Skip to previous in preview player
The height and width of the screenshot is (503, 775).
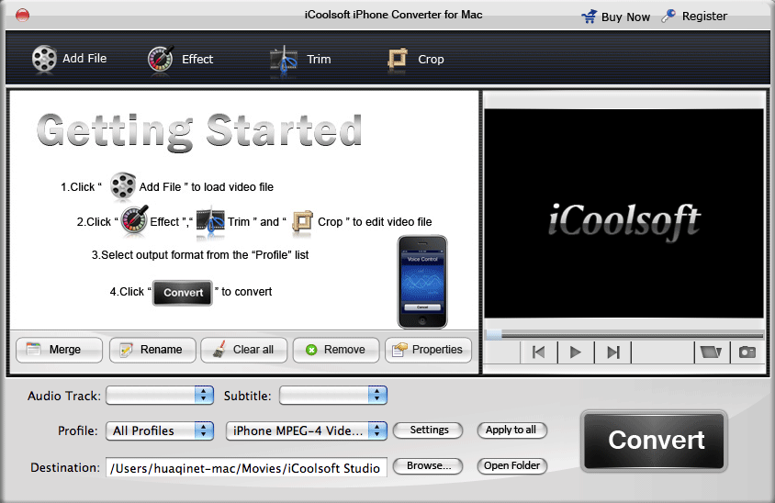pos(539,352)
